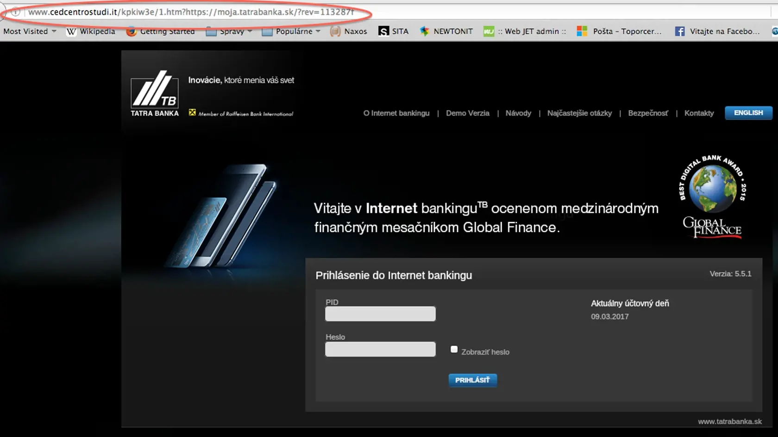This screenshot has height=437, width=778.
Task: Click the Inovácie, ktoré menia váš svet slogan
Action: pyautogui.click(x=241, y=80)
